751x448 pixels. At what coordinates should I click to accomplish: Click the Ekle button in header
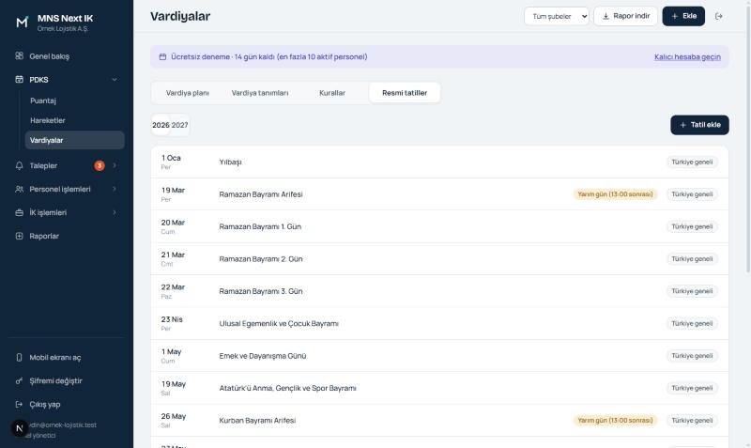point(683,16)
